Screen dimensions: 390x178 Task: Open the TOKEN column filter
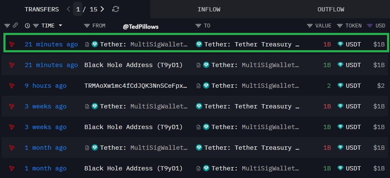coord(340,25)
